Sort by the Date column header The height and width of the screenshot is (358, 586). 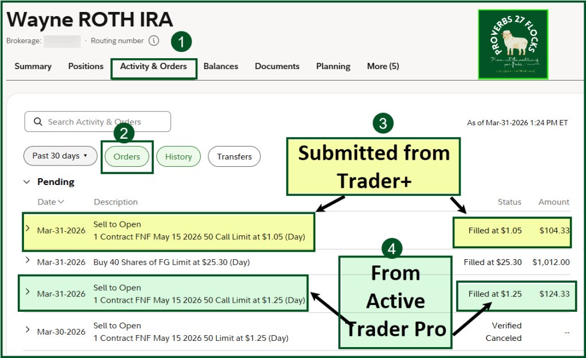click(x=50, y=202)
